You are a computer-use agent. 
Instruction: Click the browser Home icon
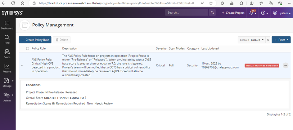coord(22,3)
